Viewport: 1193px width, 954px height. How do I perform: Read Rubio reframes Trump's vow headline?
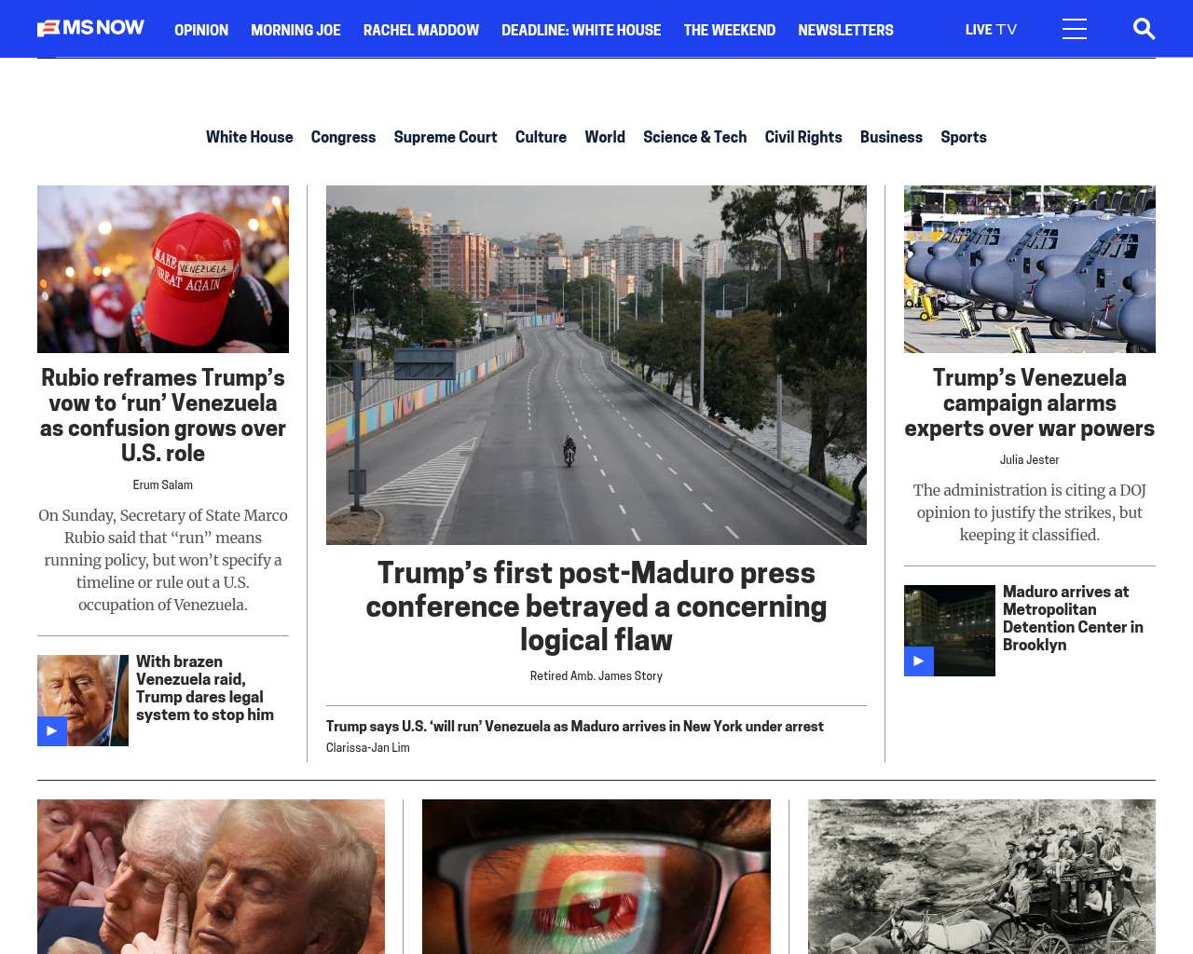163,416
